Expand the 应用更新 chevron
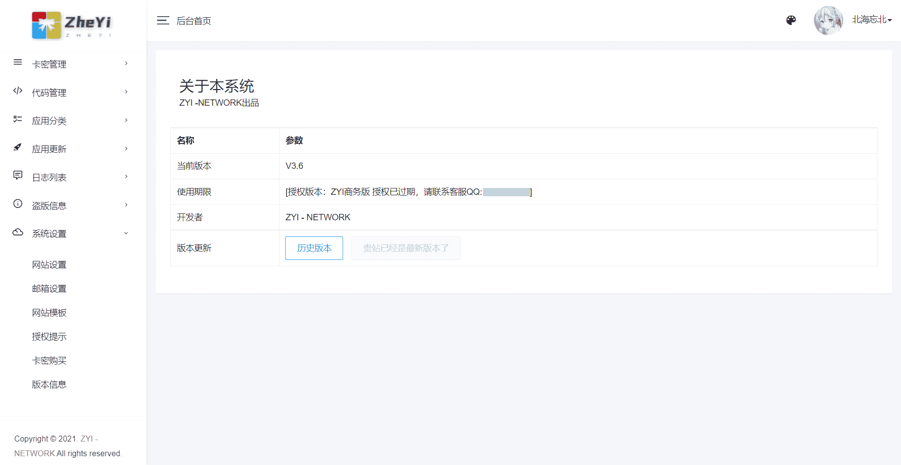 pyautogui.click(x=126, y=149)
